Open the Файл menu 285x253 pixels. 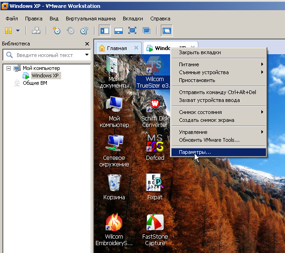tap(12, 19)
